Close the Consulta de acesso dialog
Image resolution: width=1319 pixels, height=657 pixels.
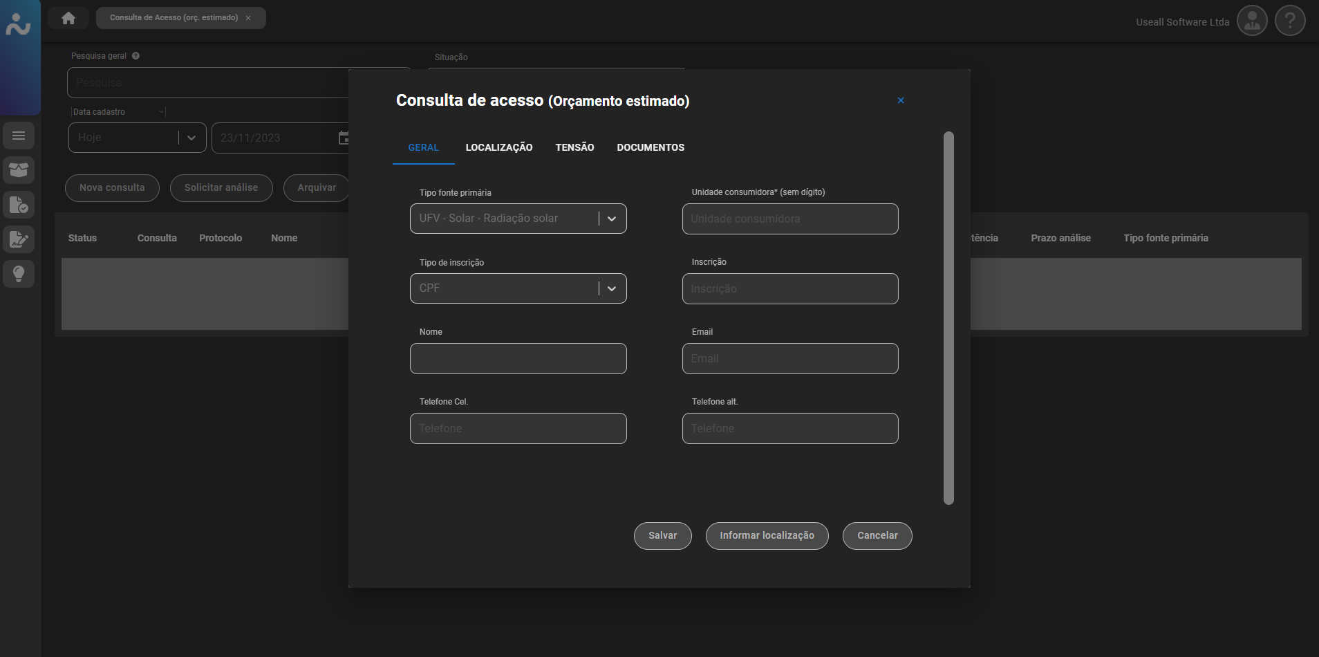(901, 101)
